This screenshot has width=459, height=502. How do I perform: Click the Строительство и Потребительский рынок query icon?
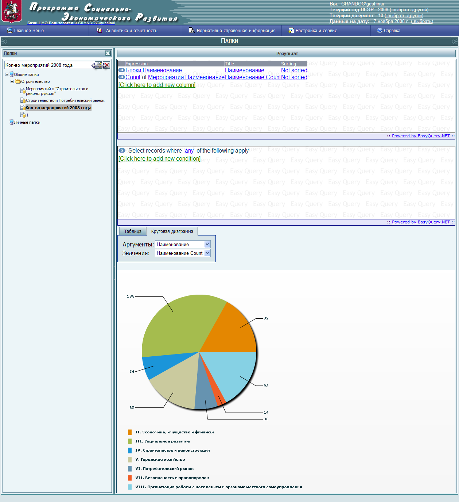click(23, 100)
